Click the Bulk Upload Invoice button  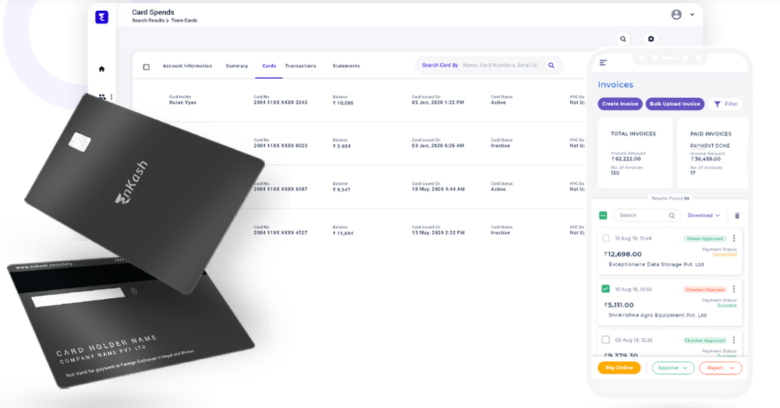click(675, 104)
